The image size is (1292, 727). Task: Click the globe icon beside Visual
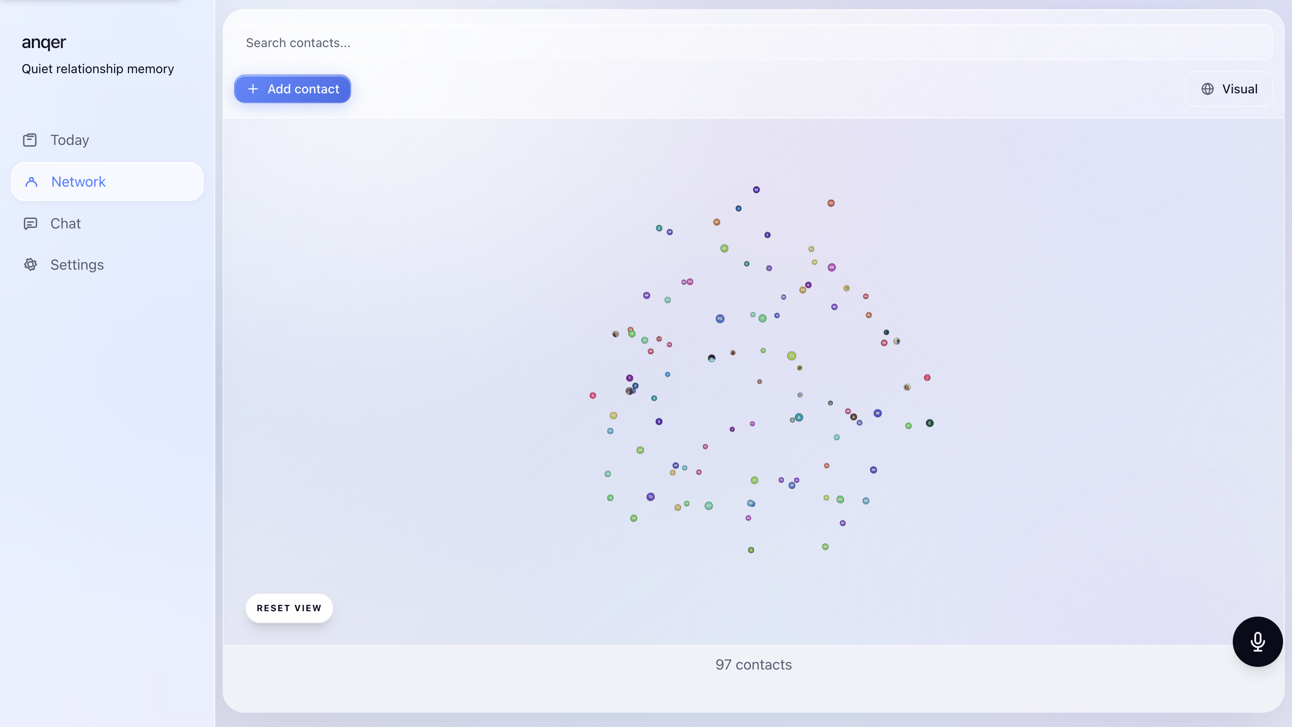click(1207, 89)
